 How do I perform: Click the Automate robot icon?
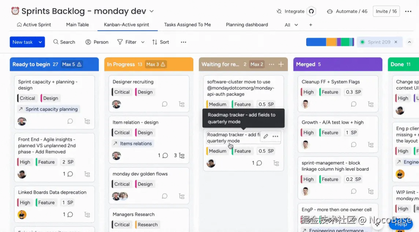(x=330, y=11)
